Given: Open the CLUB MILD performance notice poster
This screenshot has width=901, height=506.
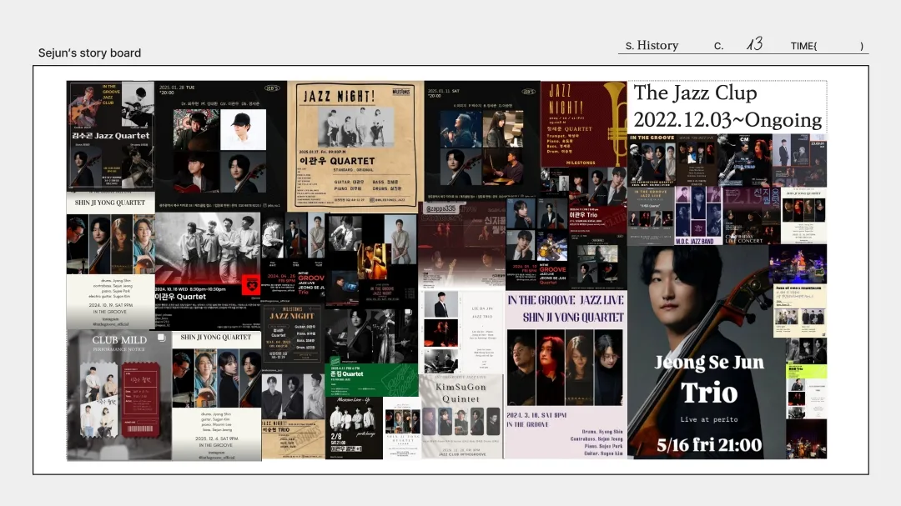Looking at the screenshot, I should (x=119, y=395).
